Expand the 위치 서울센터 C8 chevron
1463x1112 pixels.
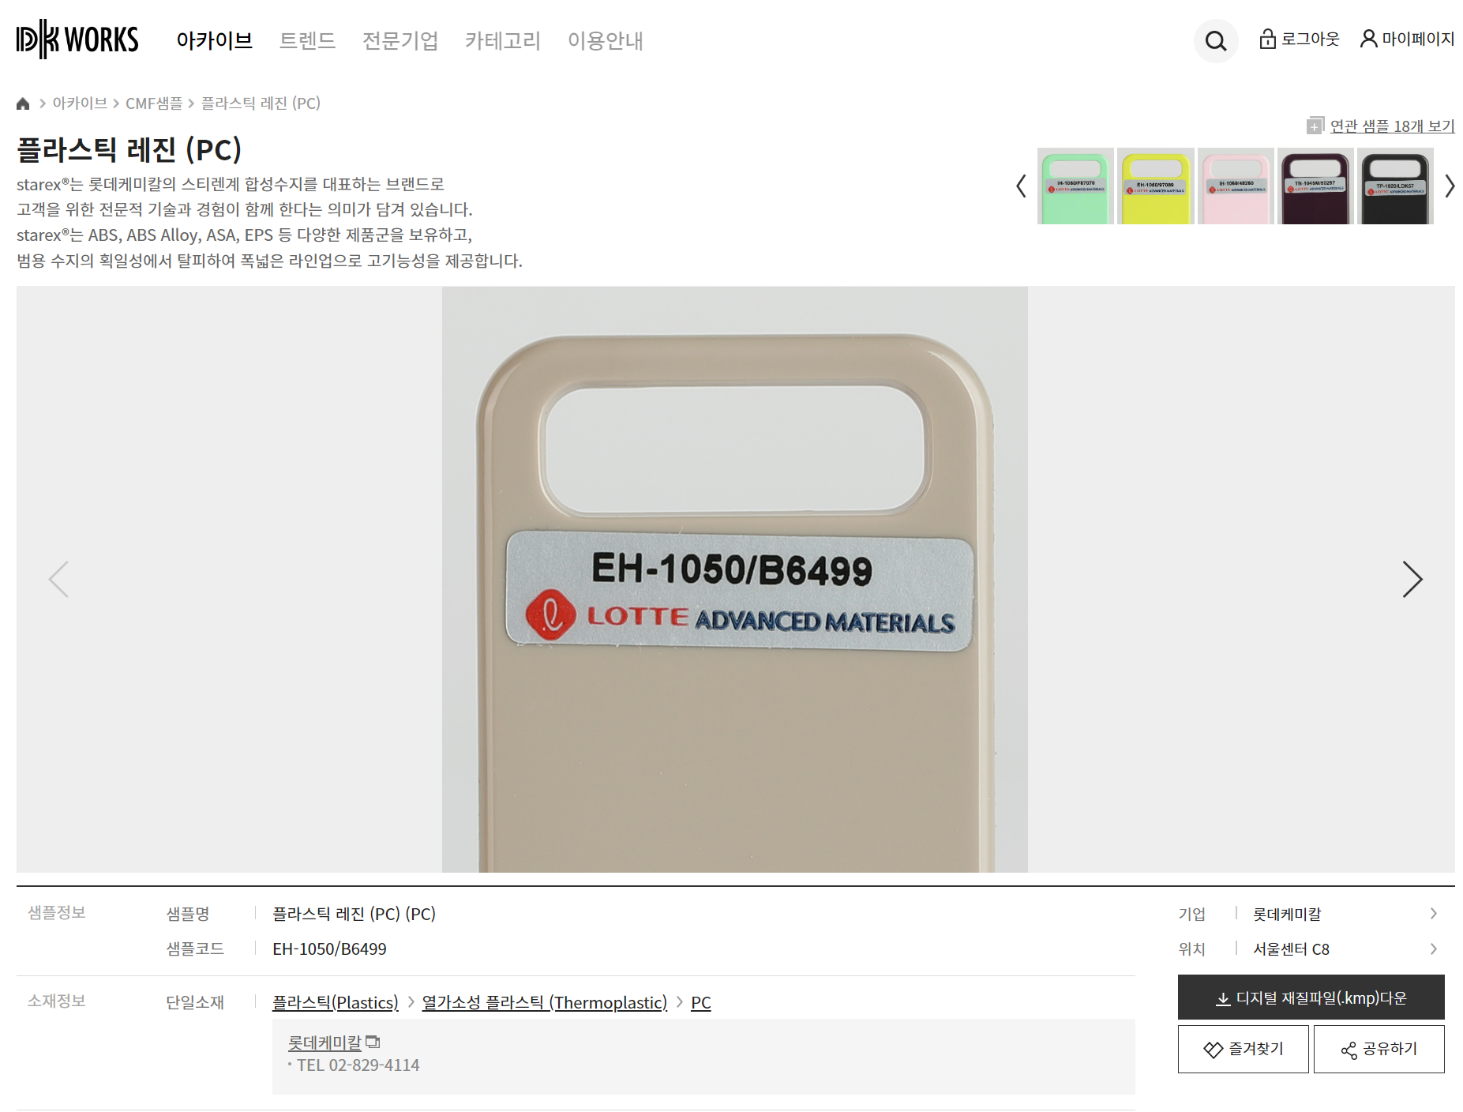pos(1433,949)
